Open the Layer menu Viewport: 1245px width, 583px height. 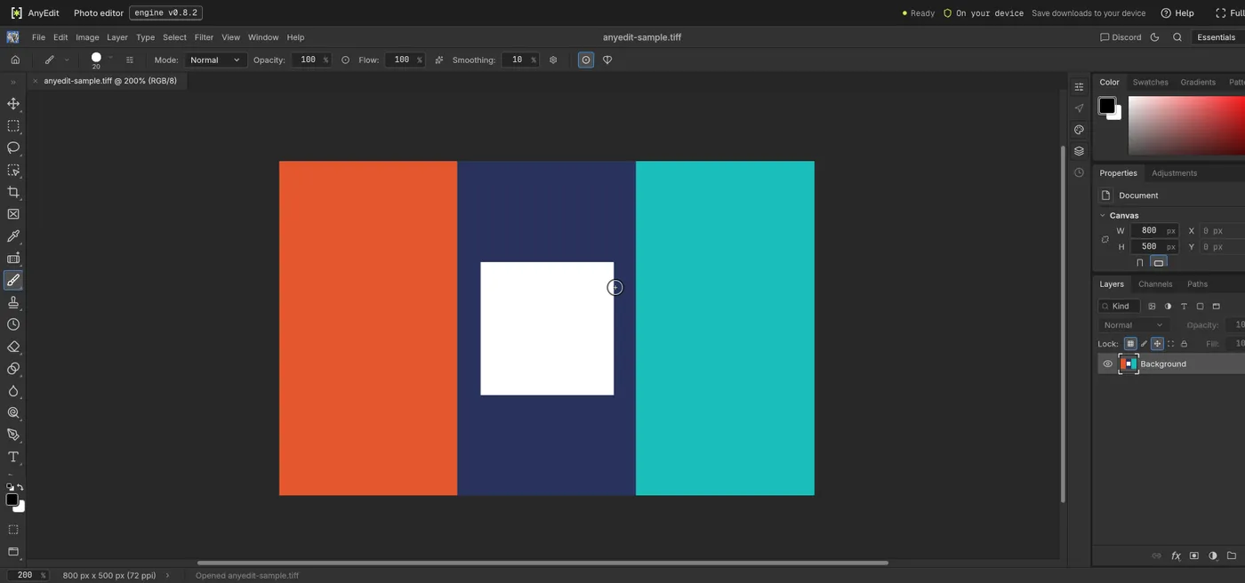(117, 37)
